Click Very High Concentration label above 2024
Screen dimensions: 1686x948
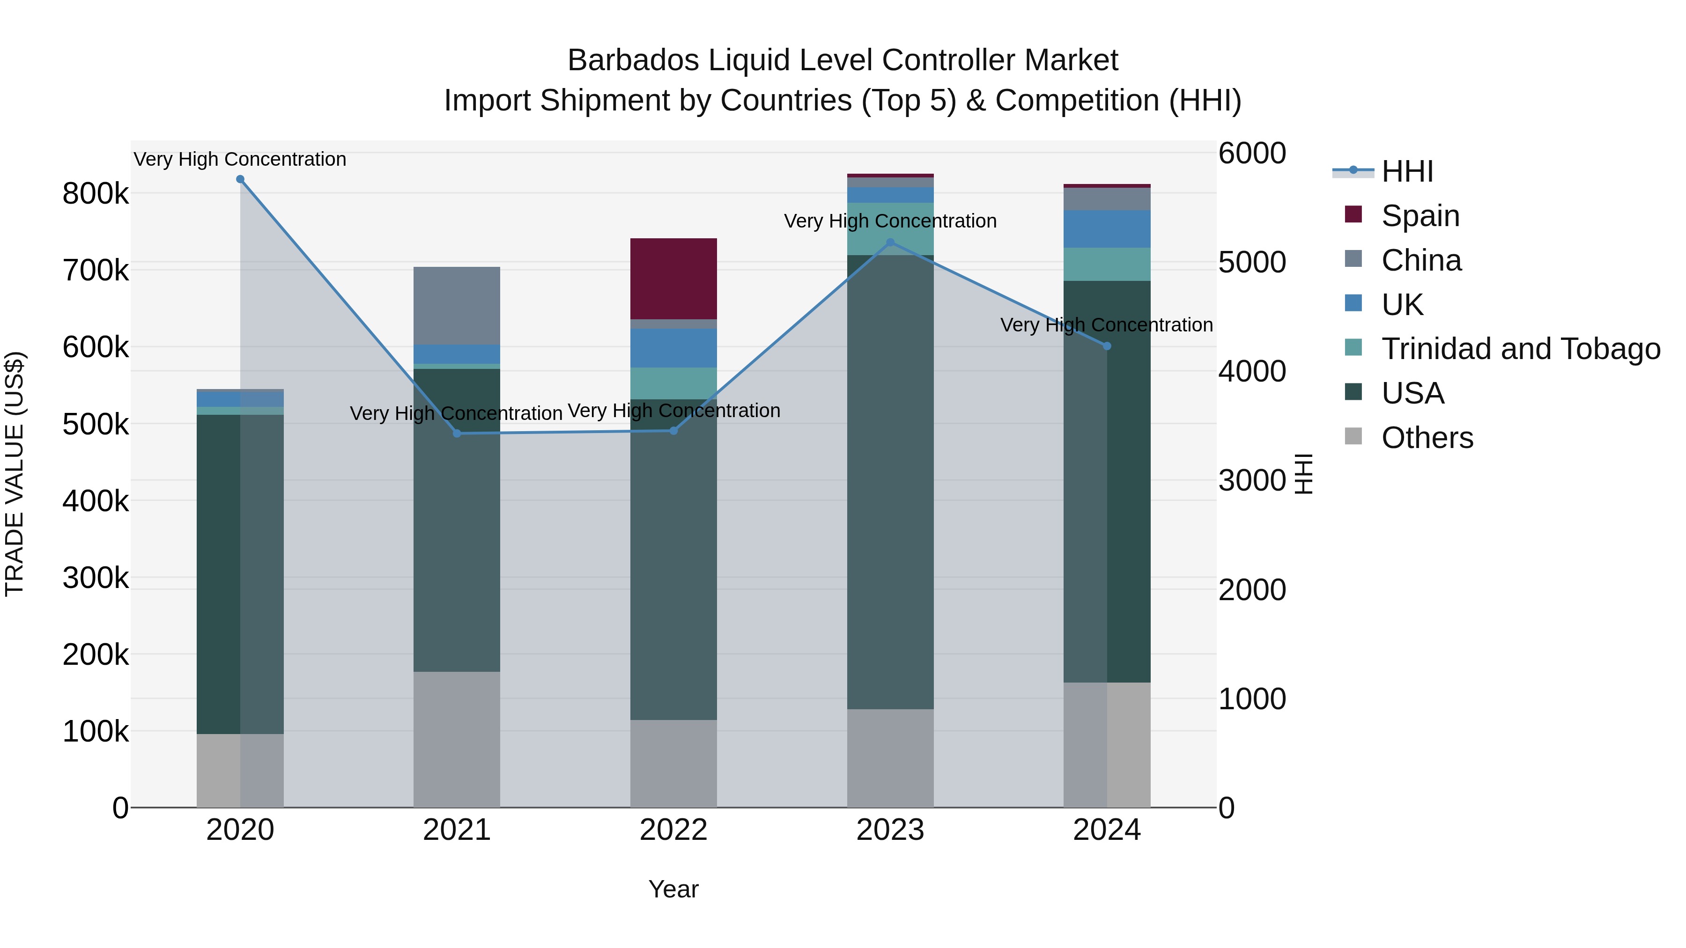click(1107, 325)
